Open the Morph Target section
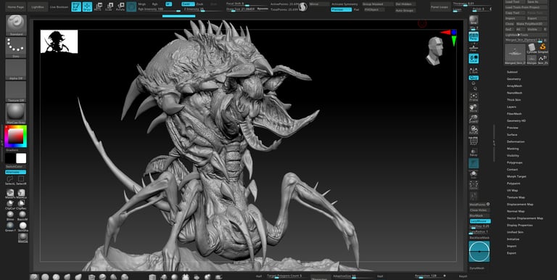The image size is (557, 280). click(x=516, y=176)
